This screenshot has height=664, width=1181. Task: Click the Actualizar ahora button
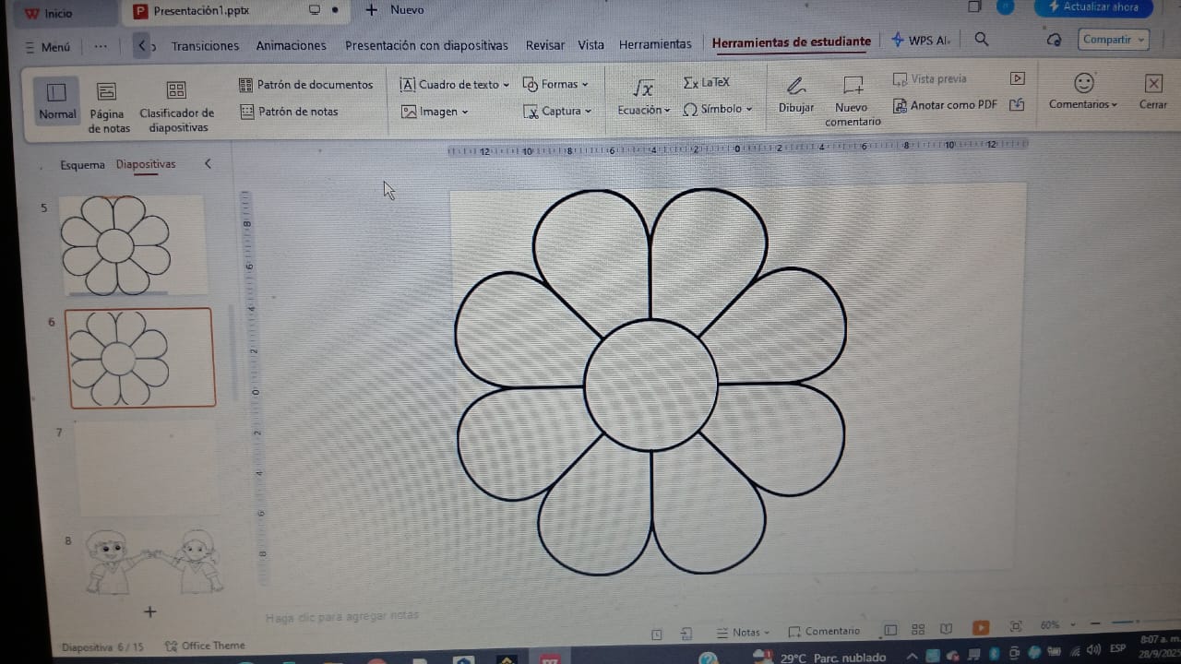(x=1092, y=7)
